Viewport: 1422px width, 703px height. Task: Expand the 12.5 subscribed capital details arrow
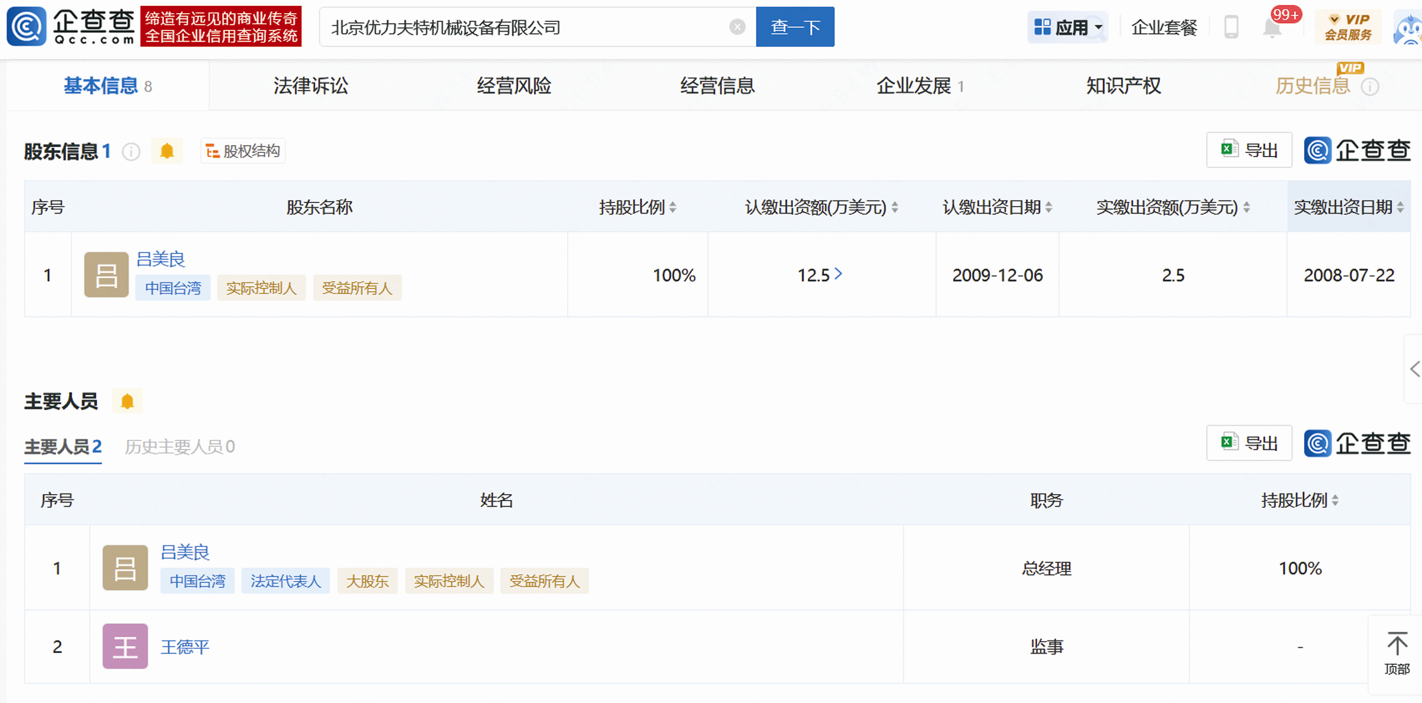tap(838, 274)
